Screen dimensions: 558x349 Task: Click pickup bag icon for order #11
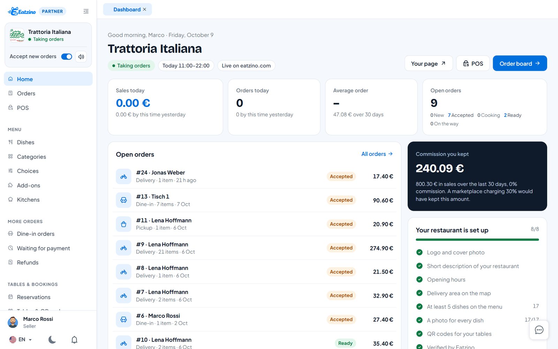pos(123,224)
